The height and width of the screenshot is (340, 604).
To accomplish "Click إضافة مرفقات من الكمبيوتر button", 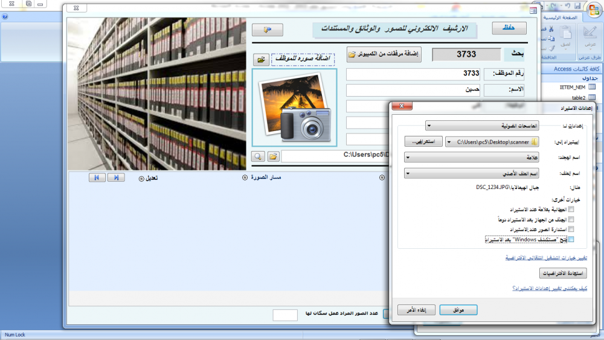I will click(384, 54).
